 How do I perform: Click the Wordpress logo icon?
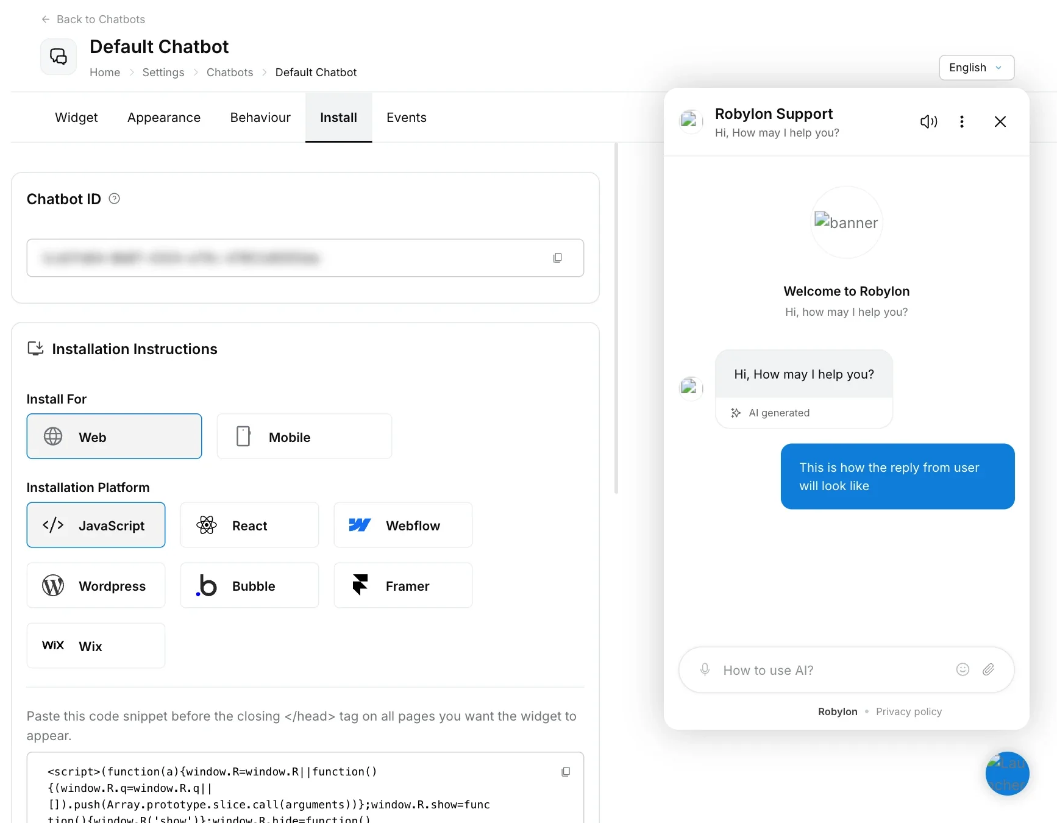pyautogui.click(x=53, y=585)
